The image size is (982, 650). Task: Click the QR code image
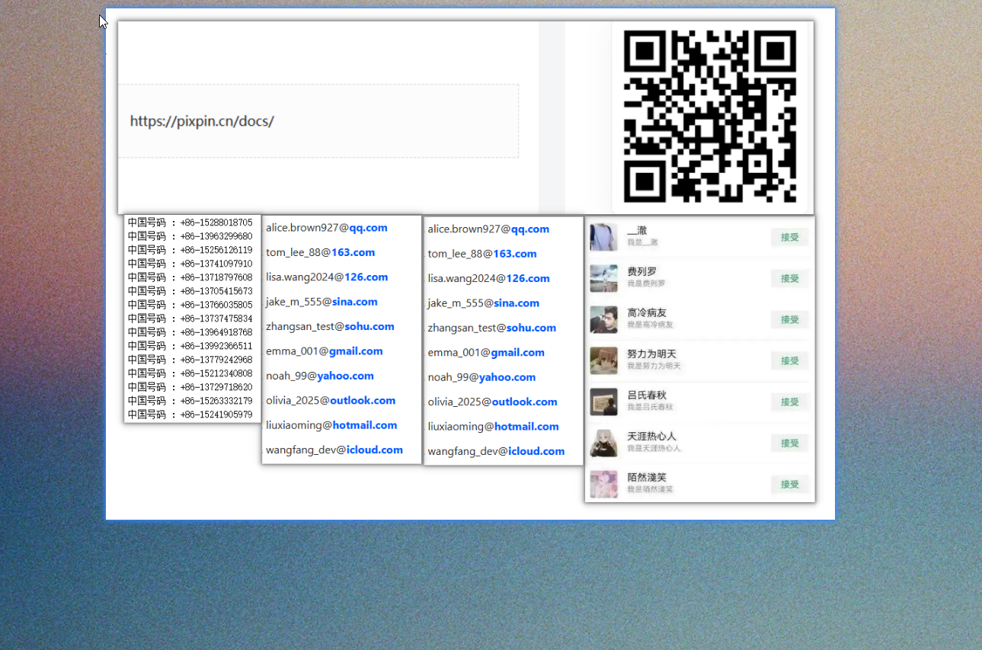[x=710, y=116]
